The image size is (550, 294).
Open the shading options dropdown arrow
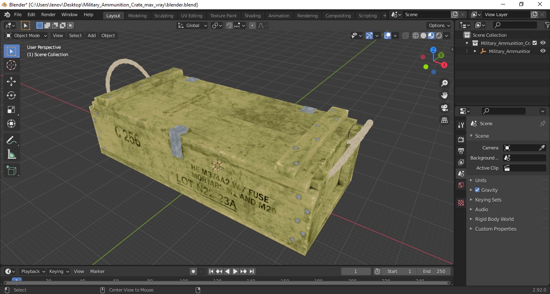(447, 36)
